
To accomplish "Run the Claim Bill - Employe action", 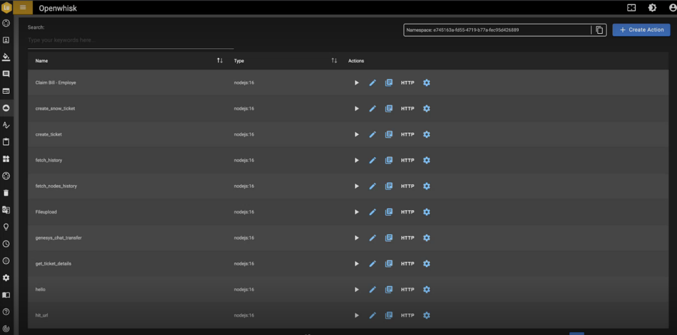I will pyautogui.click(x=356, y=83).
